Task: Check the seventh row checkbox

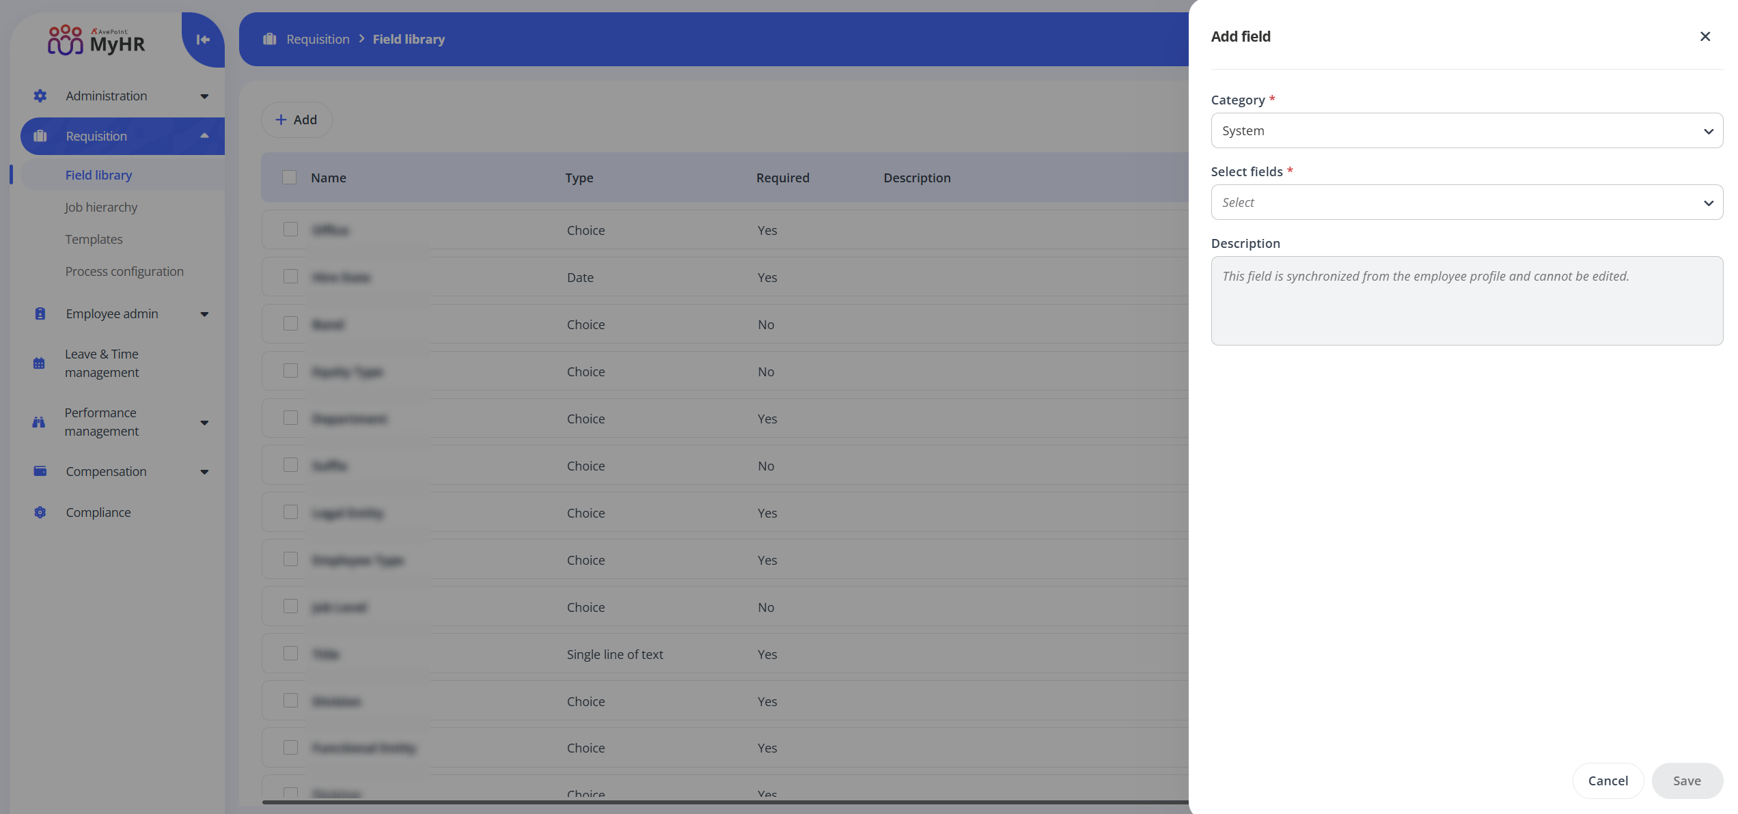Action: click(x=291, y=512)
